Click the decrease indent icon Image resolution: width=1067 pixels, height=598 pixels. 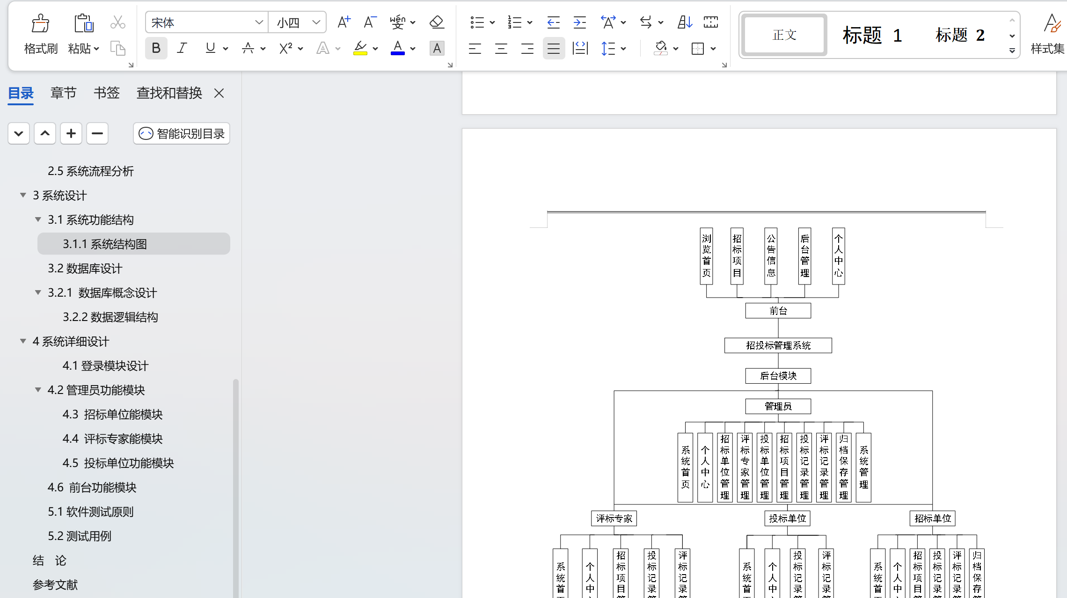[x=553, y=22]
